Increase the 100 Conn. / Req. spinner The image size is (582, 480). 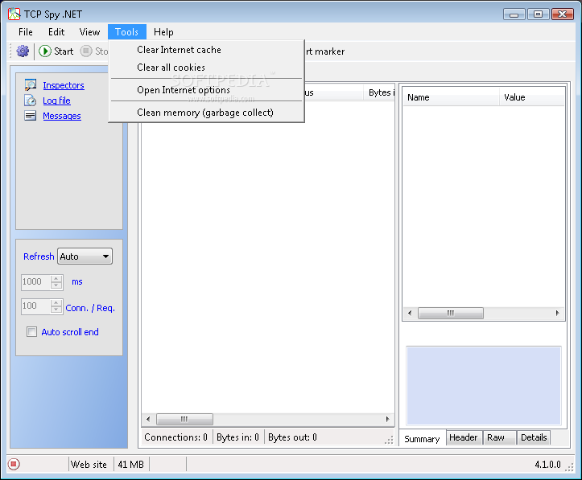point(56,303)
